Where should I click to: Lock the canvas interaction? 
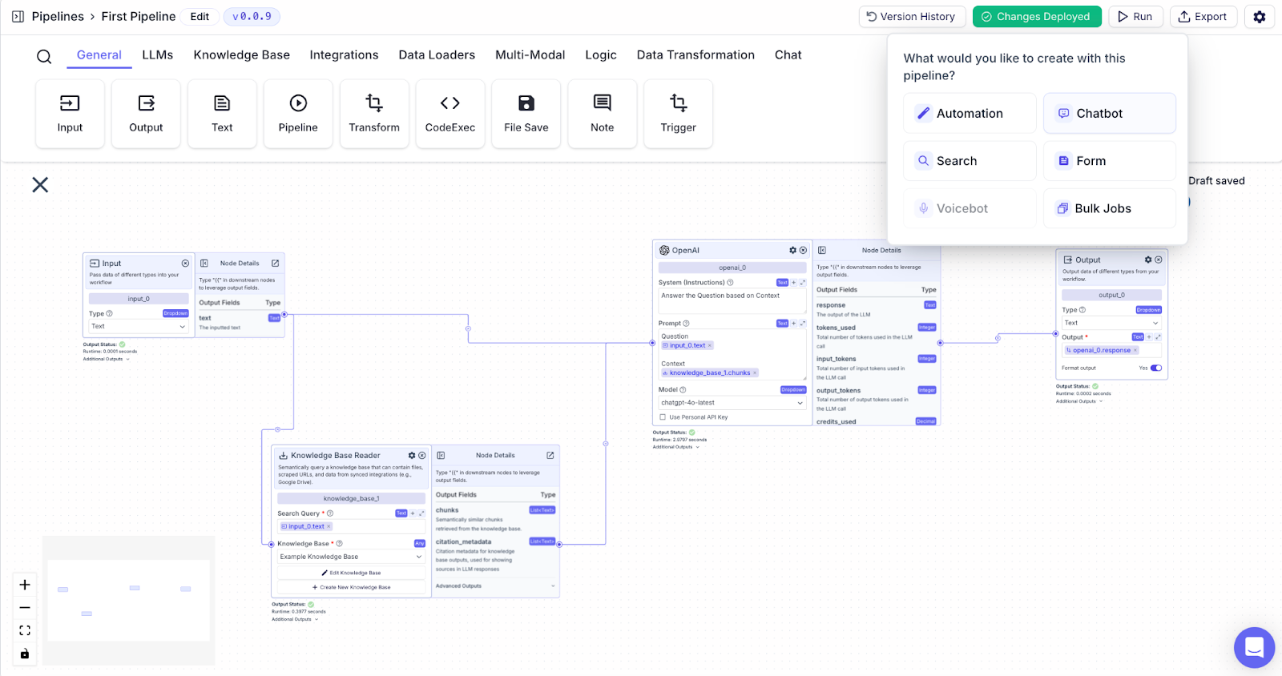(x=25, y=654)
